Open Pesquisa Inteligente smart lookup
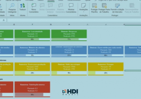Screen dimensions: 141x99 12,8
